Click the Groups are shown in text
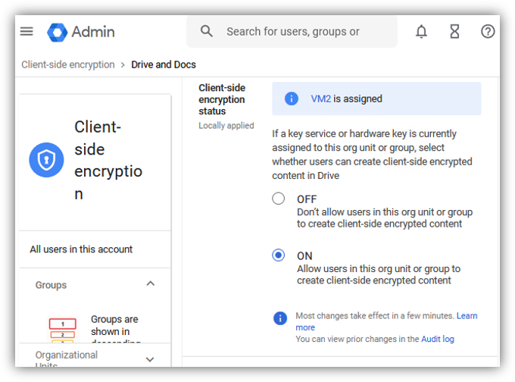 pyautogui.click(x=114, y=325)
